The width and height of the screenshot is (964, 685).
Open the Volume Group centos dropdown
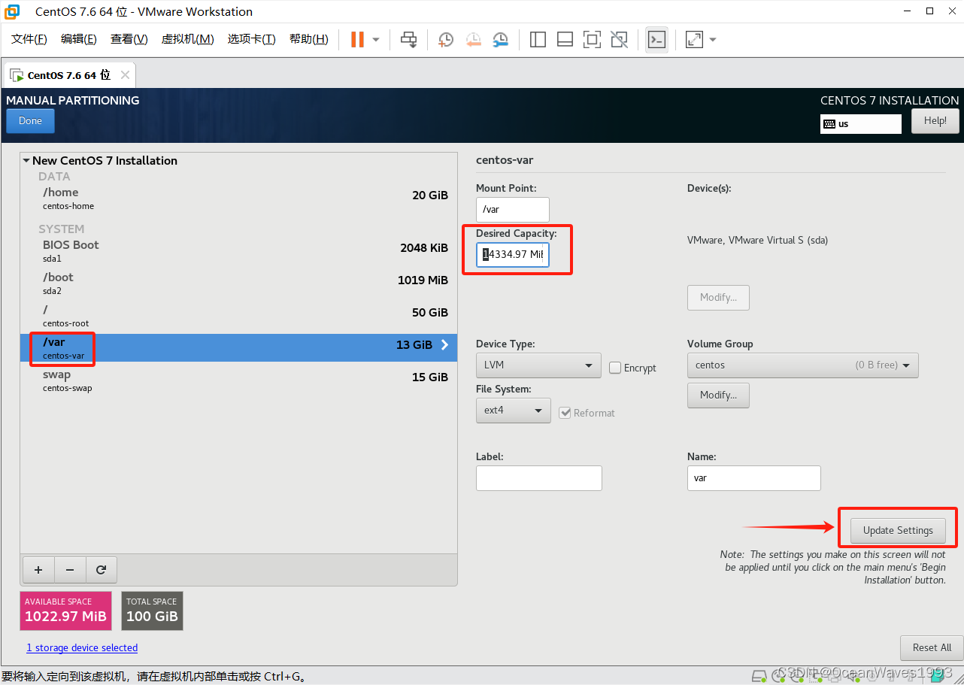click(x=802, y=365)
